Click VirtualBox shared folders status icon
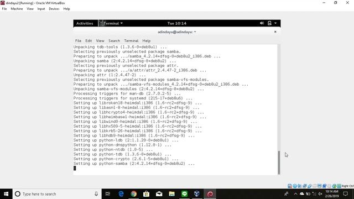This screenshot has height=199, width=354. click(315, 186)
